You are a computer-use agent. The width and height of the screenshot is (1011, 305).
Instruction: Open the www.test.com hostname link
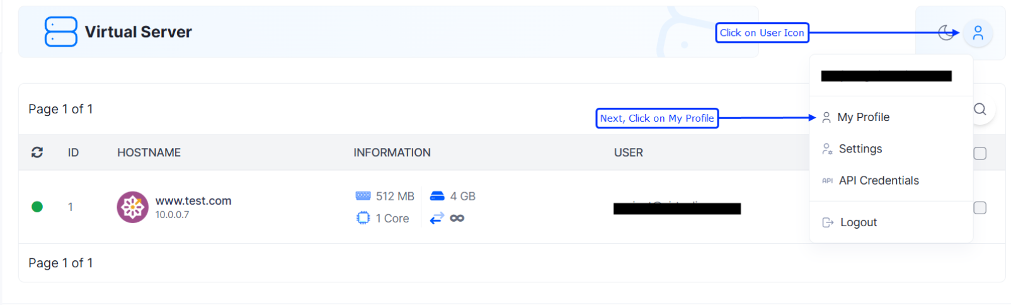[x=193, y=201]
